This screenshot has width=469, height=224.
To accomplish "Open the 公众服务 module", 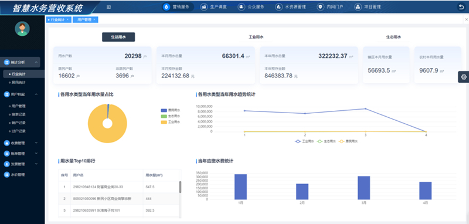I will 252,7.
